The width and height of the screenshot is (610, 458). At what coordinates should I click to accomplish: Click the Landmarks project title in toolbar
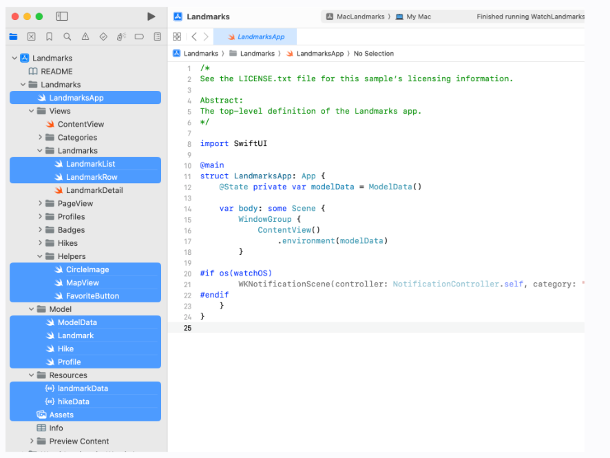208,17
